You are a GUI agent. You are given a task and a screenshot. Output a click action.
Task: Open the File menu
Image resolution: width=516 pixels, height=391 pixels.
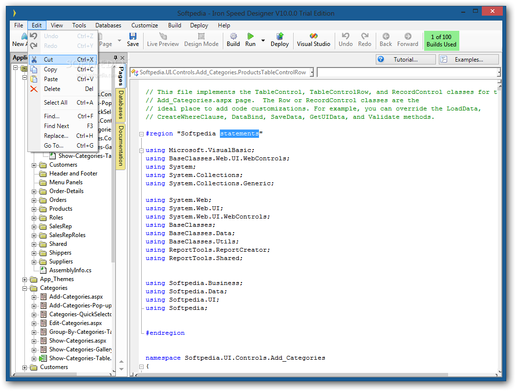[x=19, y=25]
